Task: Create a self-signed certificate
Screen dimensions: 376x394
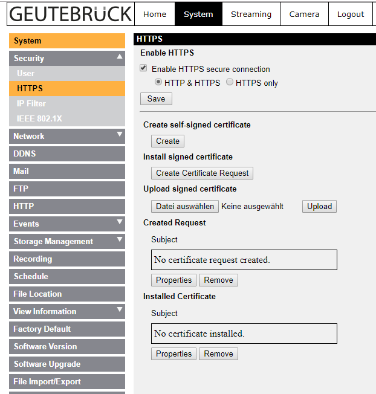Action: pos(167,141)
